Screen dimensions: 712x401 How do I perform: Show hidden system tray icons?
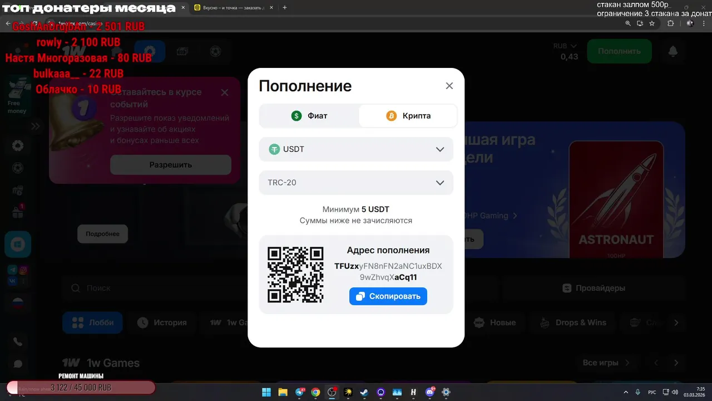click(x=626, y=392)
